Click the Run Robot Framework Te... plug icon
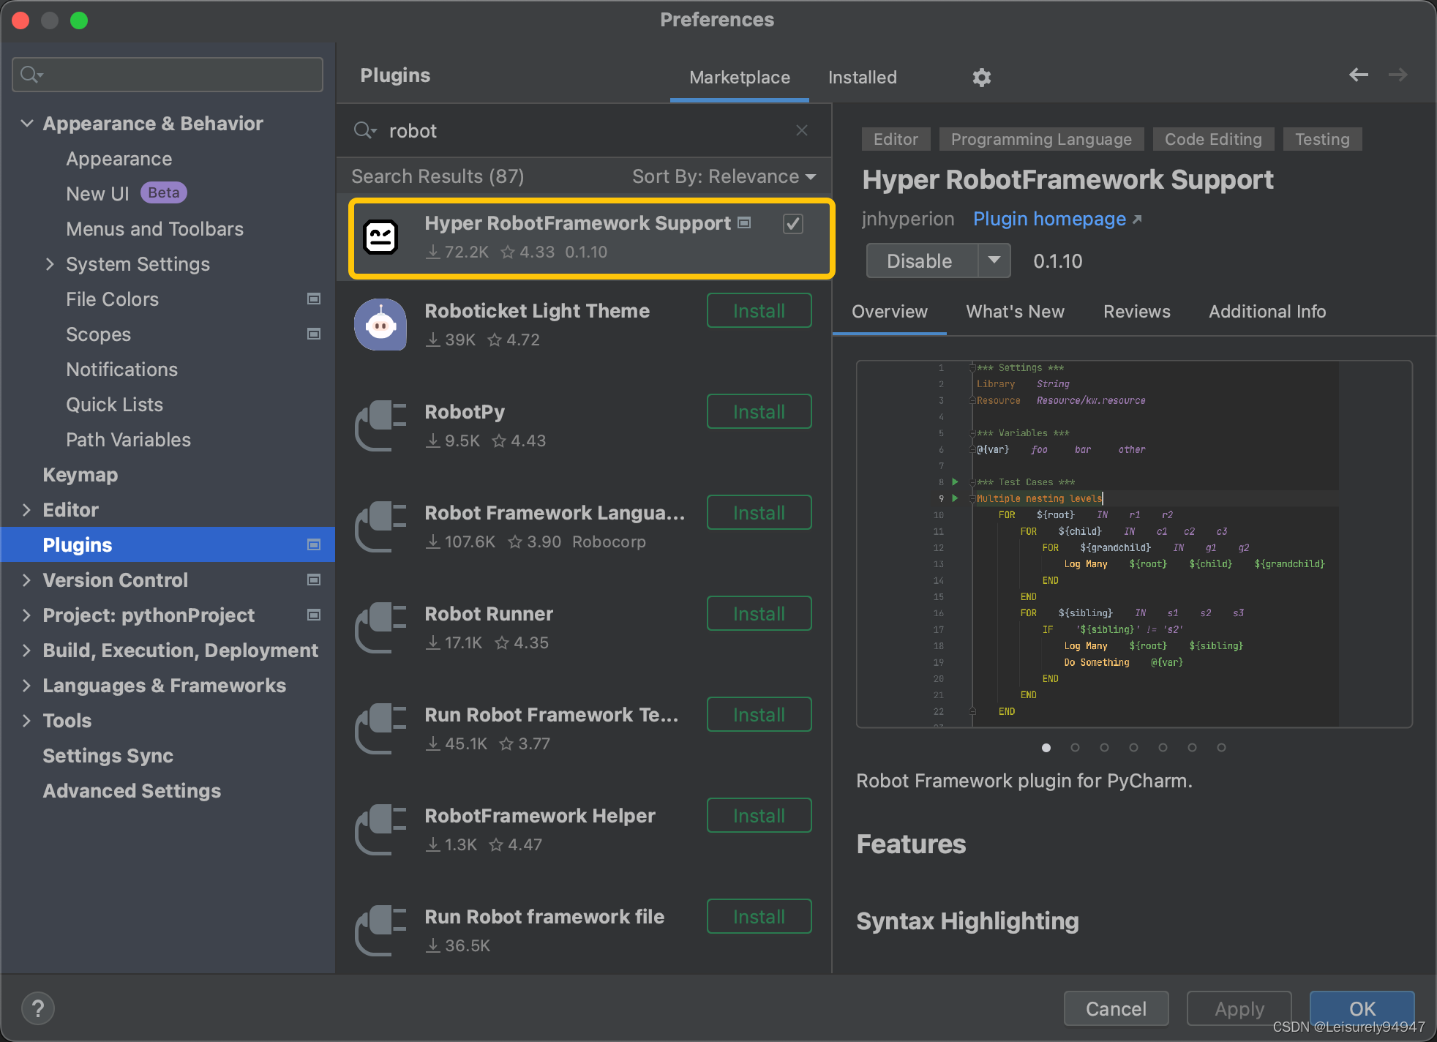This screenshot has width=1437, height=1042. click(x=380, y=729)
